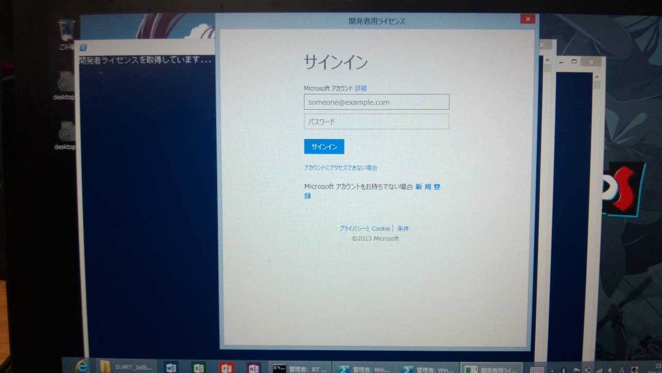
Task: Launch Excel from the taskbar
Action: point(199,367)
